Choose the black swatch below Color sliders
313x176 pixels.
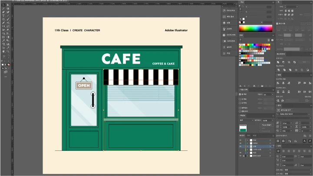click(242, 22)
